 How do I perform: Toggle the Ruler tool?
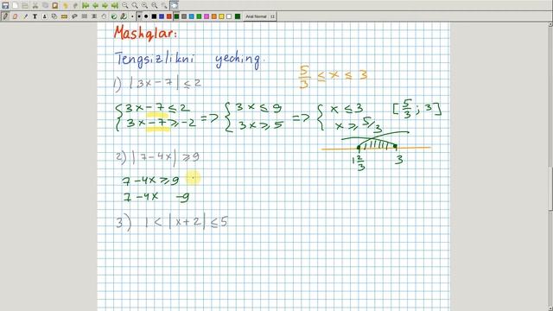point(64,16)
